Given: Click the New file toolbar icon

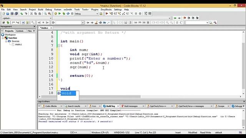Looking at the screenshot, I should tap(3, 14).
